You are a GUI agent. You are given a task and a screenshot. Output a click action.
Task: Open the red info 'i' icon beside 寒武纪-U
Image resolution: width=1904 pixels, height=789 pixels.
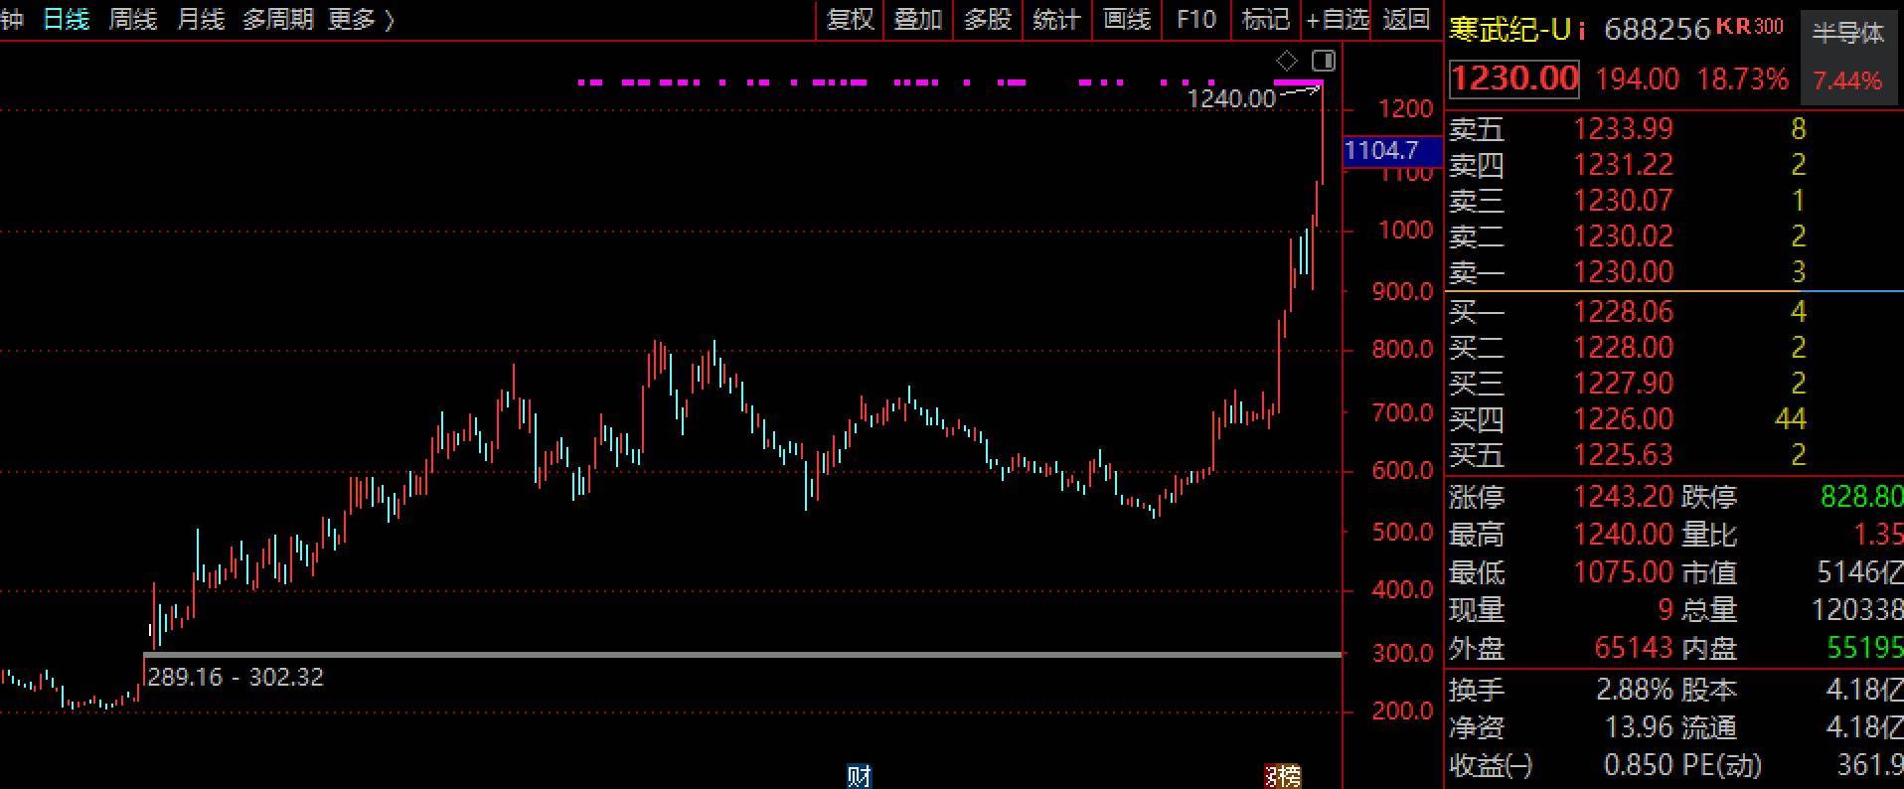click(x=1581, y=30)
